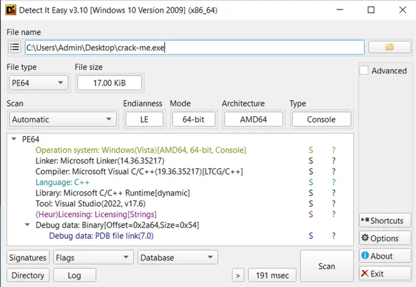Open the Flags dropdown
Viewport: 416px width, 287px height.
point(93,258)
